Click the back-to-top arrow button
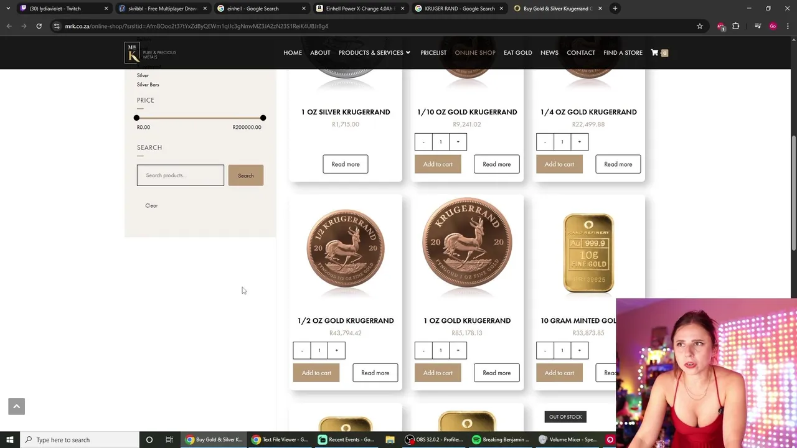Screen dimensions: 797x448 (17, 406)
